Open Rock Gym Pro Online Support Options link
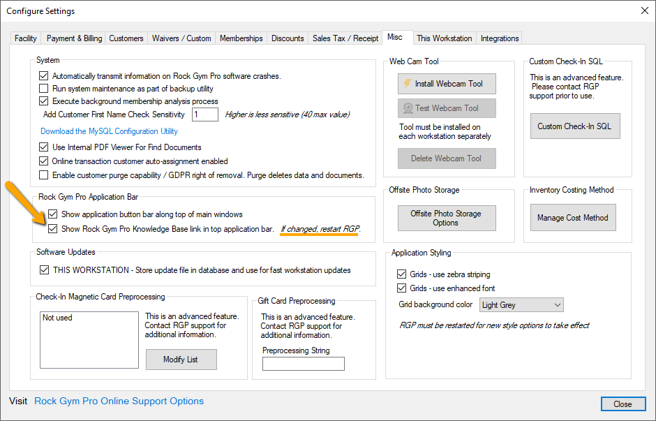Image resolution: width=656 pixels, height=421 pixels. (x=119, y=401)
